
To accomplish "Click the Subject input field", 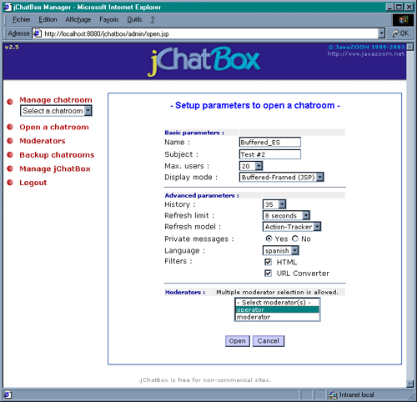I will tap(270, 154).
